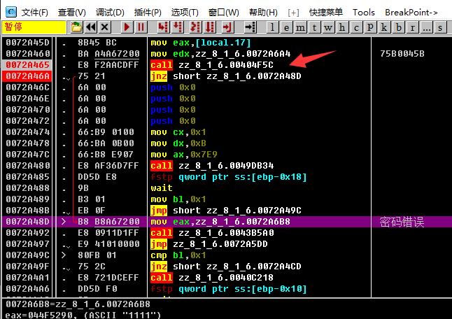Screen dimensions: 452x319
Task: Click the Trace Into toolbar icon
Action: [x=195, y=27]
